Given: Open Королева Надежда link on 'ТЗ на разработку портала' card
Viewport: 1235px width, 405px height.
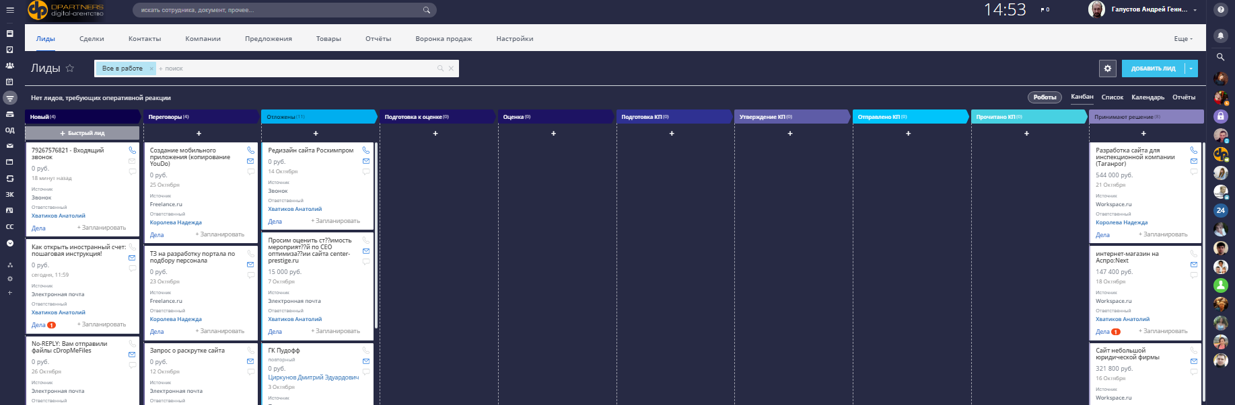Looking at the screenshot, I should pos(176,319).
